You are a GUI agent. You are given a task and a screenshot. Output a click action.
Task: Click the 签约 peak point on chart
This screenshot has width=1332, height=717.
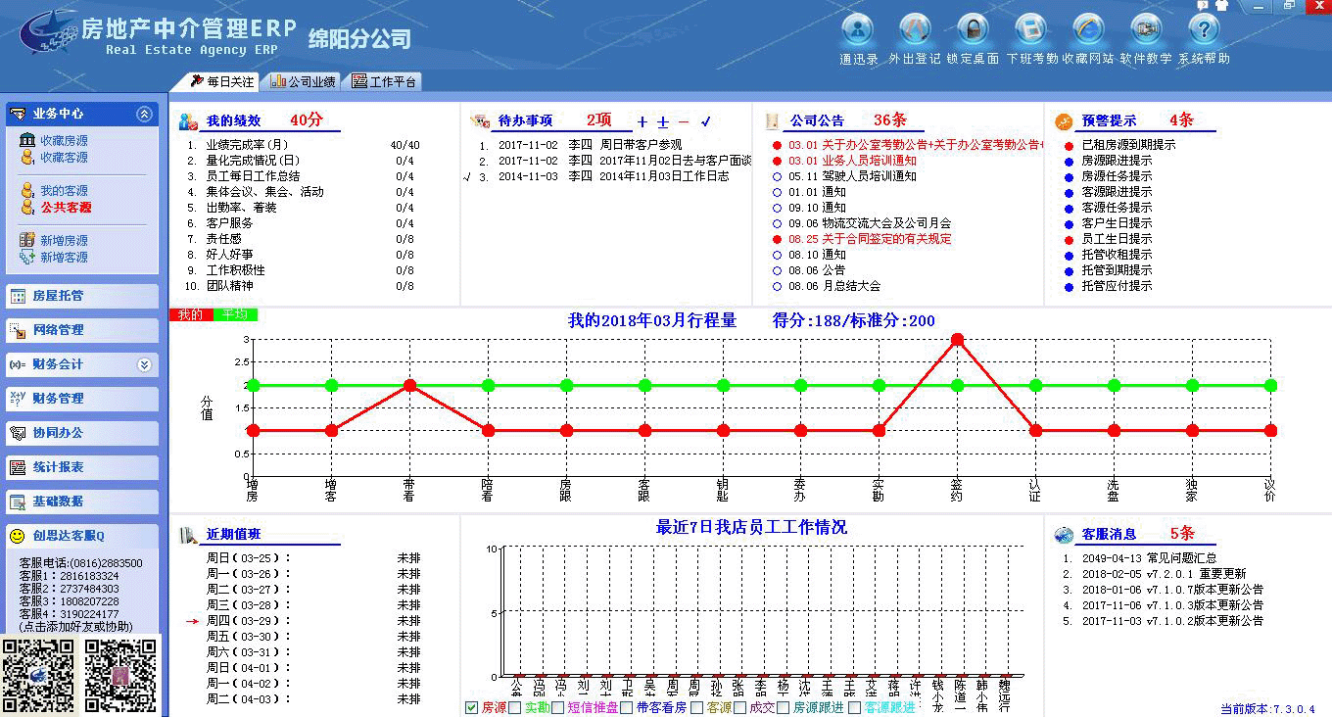(x=957, y=340)
